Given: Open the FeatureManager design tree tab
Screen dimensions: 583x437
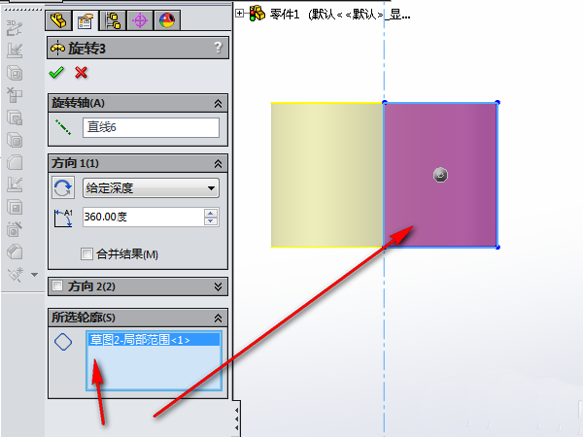Looking at the screenshot, I should pyautogui.click(x=58, y=20).
